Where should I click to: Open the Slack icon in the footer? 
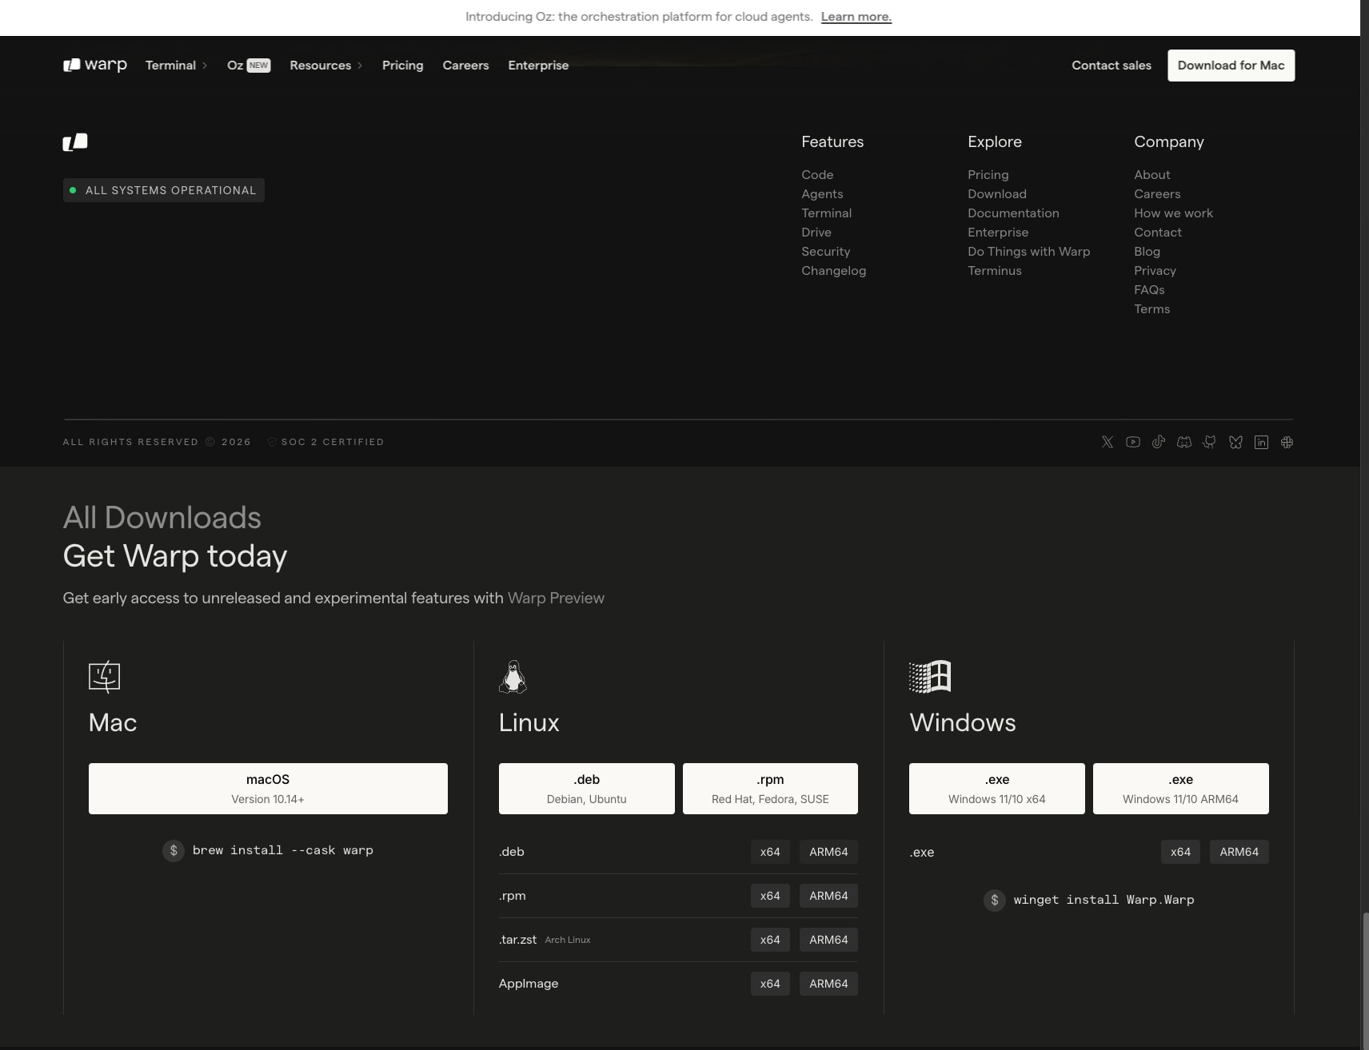pyautogui.click(x=1287, y=442)
